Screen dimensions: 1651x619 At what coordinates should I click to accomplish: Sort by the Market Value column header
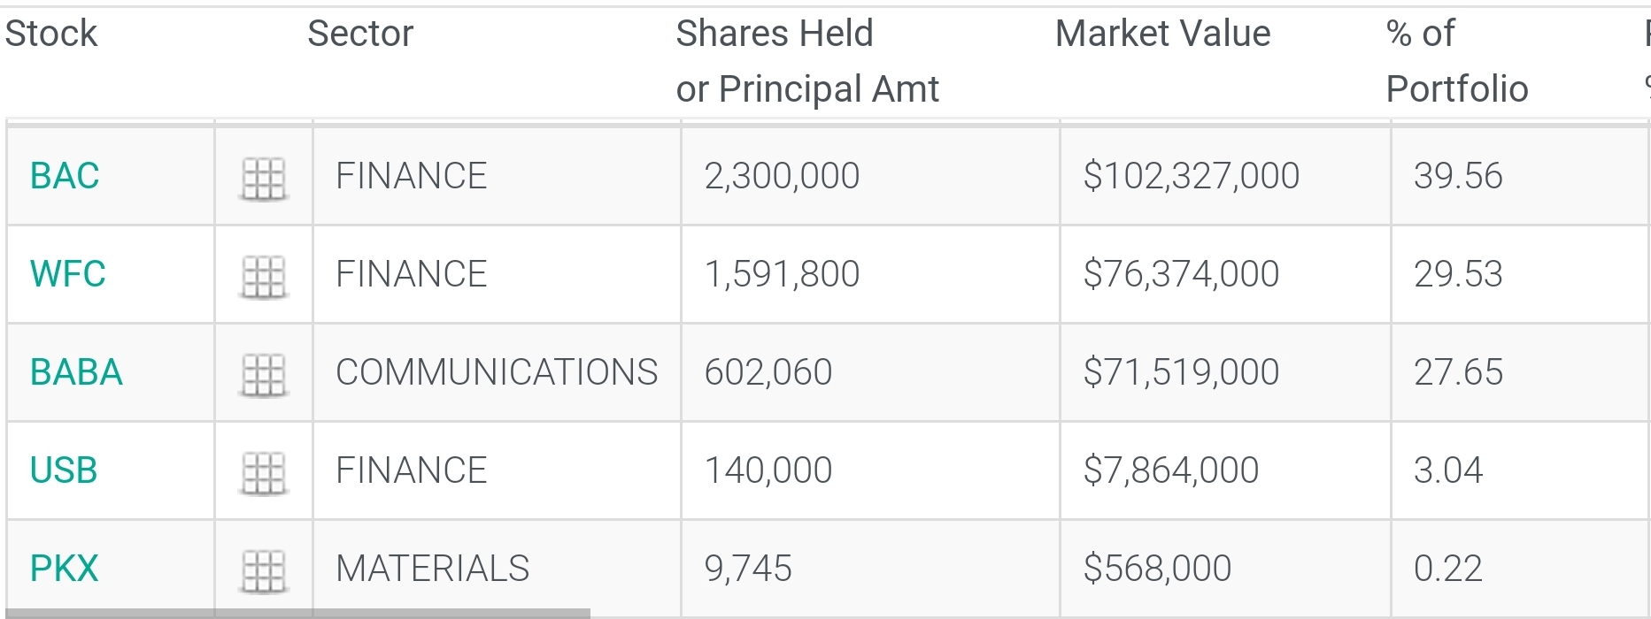tap(1162, 34)
